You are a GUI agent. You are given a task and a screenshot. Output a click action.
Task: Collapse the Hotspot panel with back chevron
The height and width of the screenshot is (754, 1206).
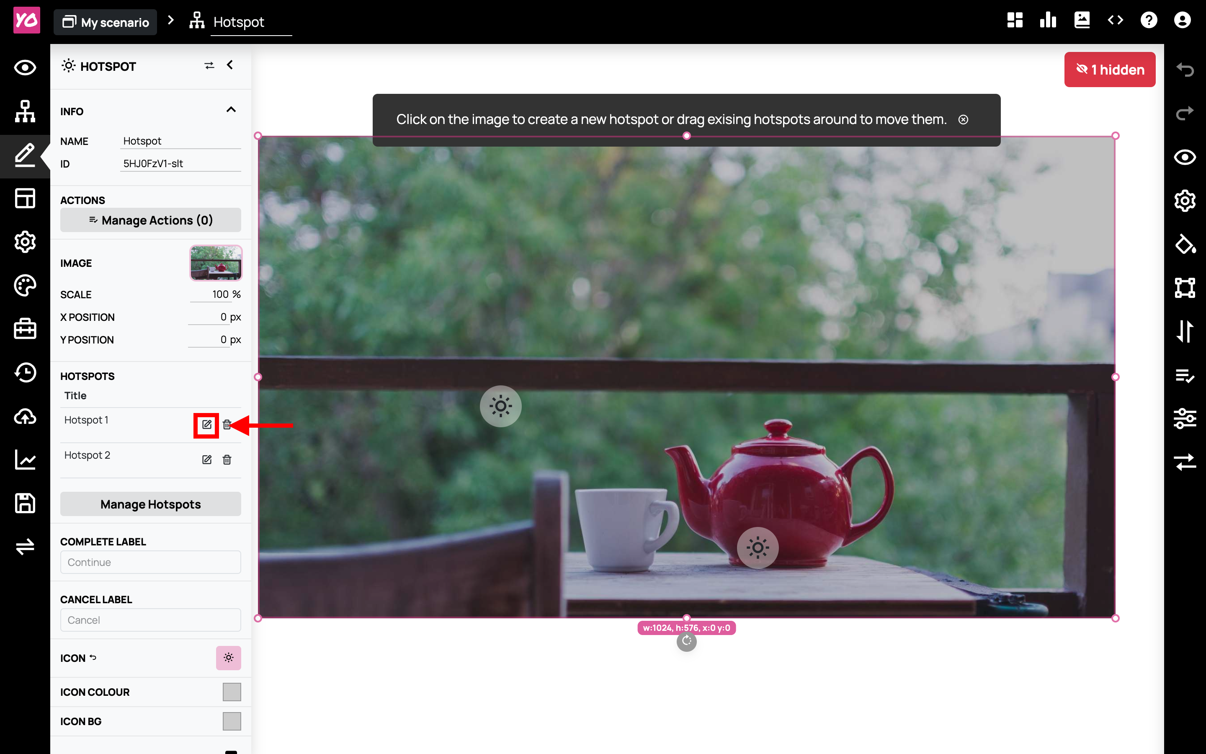230,65
